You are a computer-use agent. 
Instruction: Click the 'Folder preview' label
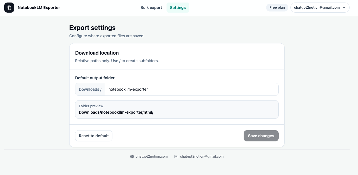pyautogui.click(x=91, y=106)
